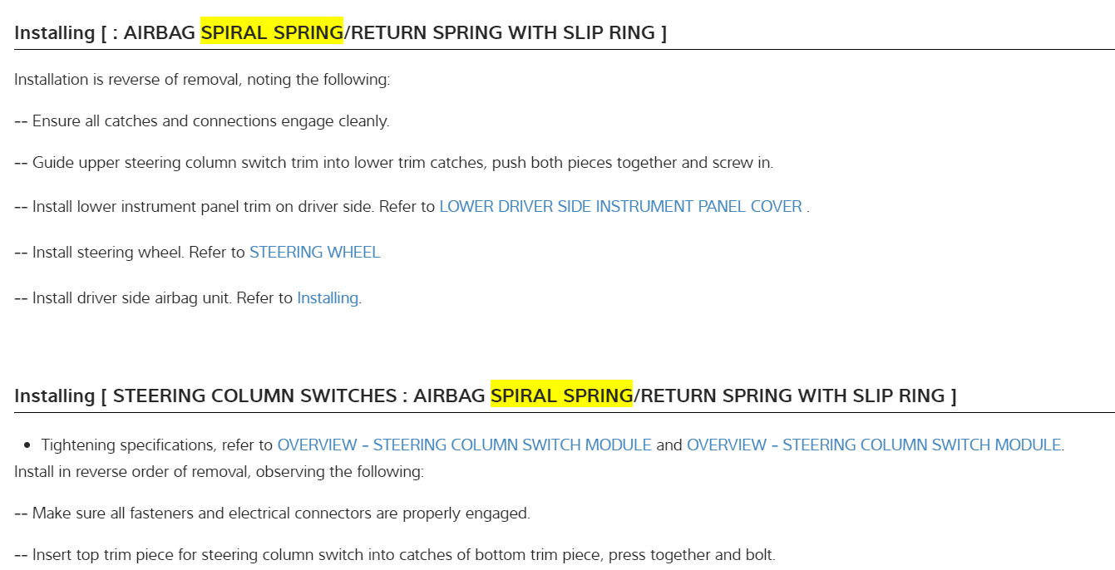
Task: Click the 'Install driver side airbag unit' text
Action: (x=162, y=297)
